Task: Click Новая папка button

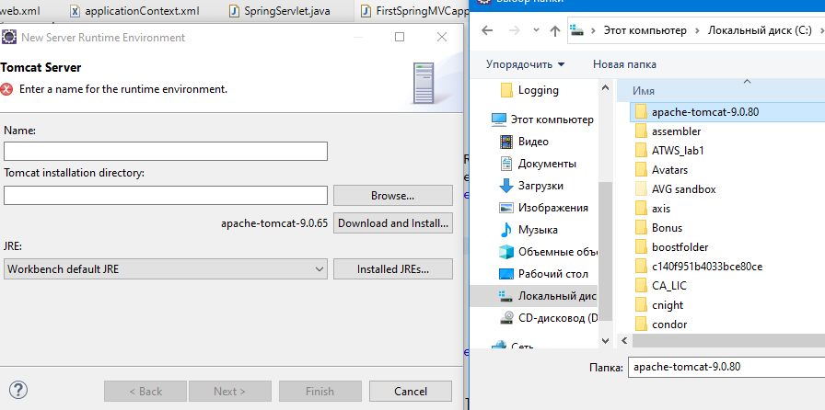Action: 624,64
